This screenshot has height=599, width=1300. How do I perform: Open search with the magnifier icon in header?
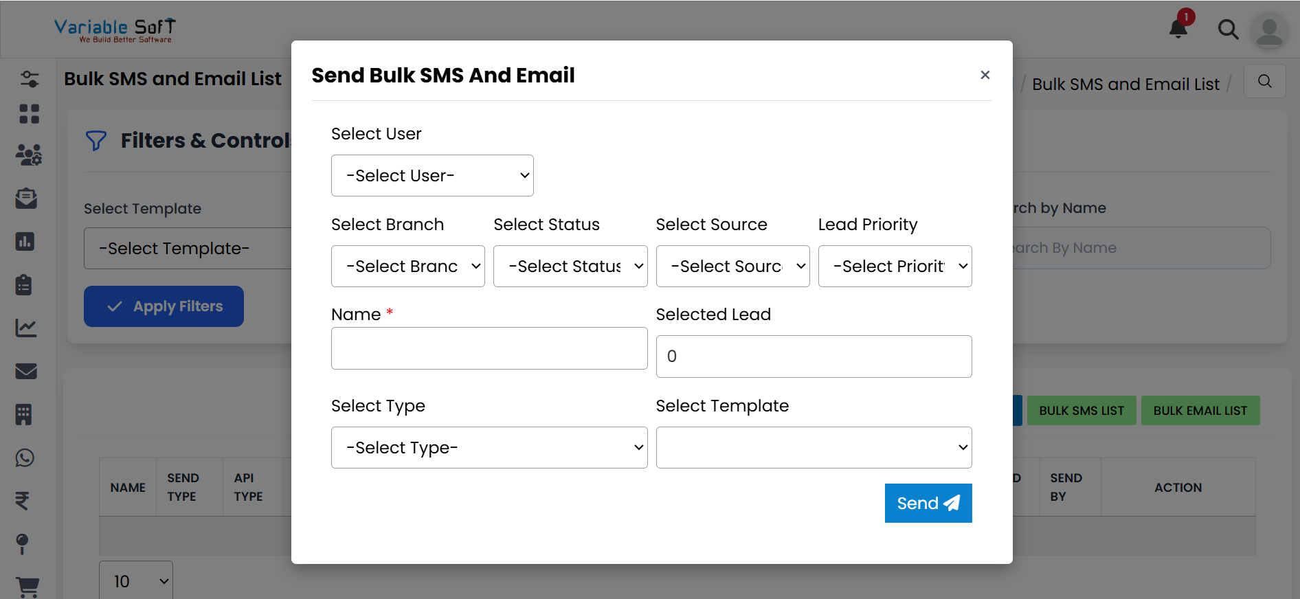1228,30
